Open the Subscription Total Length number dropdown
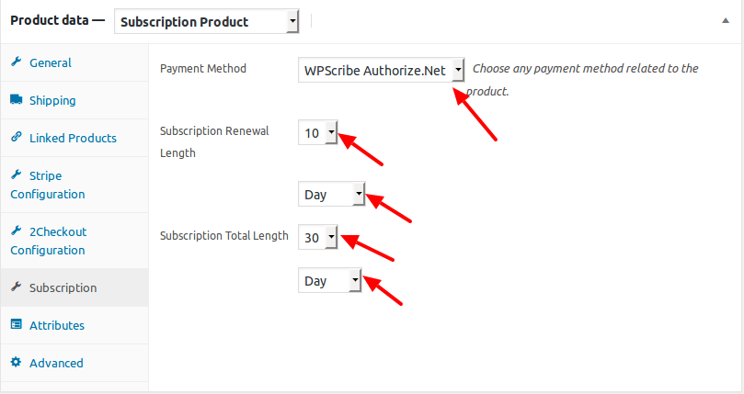The width and height of the screenshot is (744, 394). [317, 237]
